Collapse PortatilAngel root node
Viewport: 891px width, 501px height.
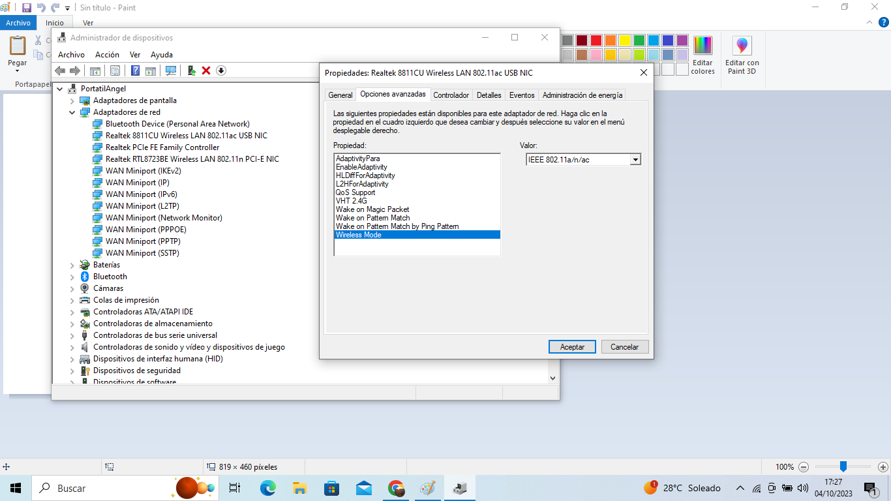(x=60, y=89)
